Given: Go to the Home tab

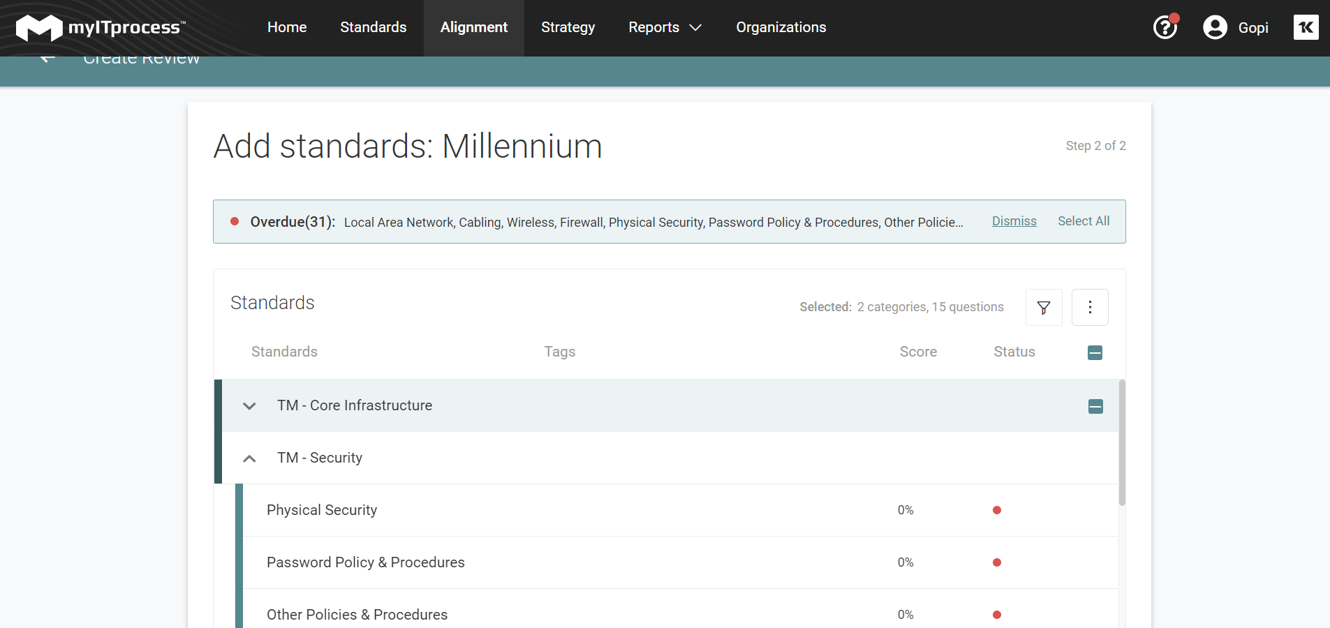Looking at the screenshot, I should point(287,27).
